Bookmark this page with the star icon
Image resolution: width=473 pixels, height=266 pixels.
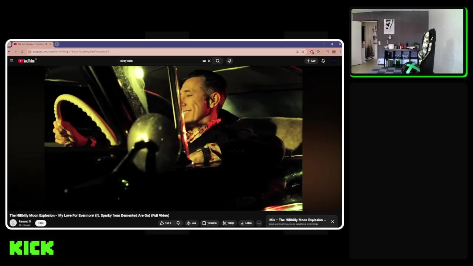tap(303, 52)
